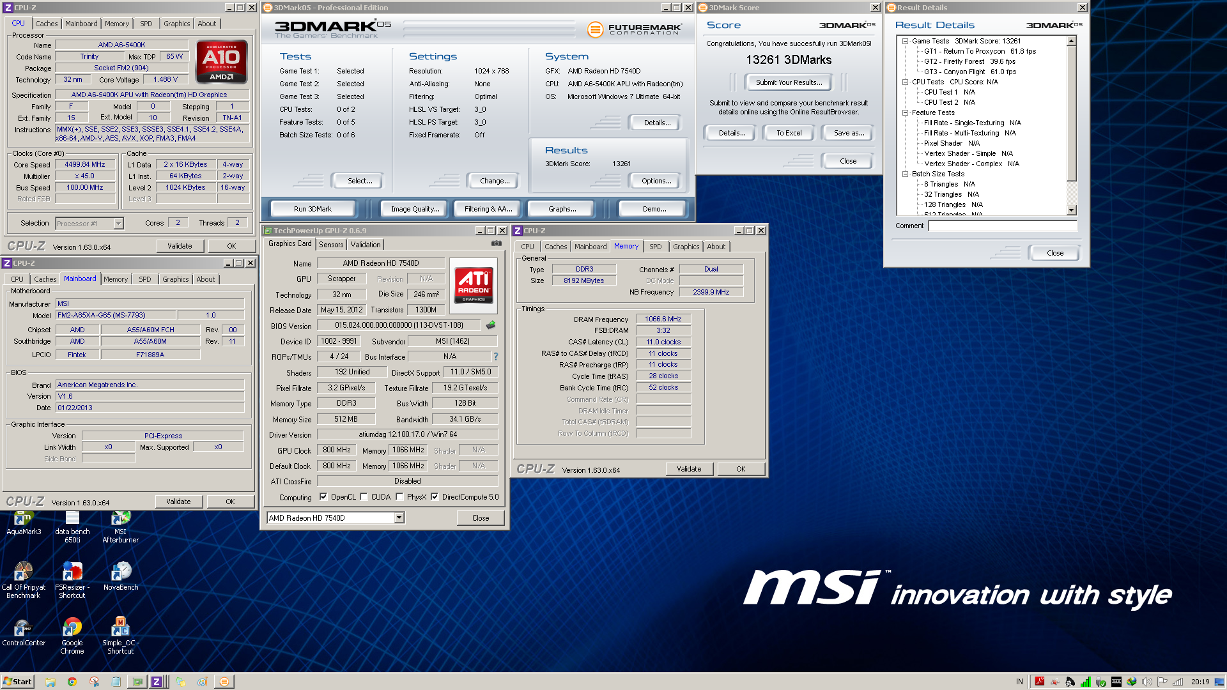Toggle DirectCompute 5.0 checkbox in GPU-Z
The width and height of the screenshot is (1227, 690).
pyautogui.click(x=435, y=497)
